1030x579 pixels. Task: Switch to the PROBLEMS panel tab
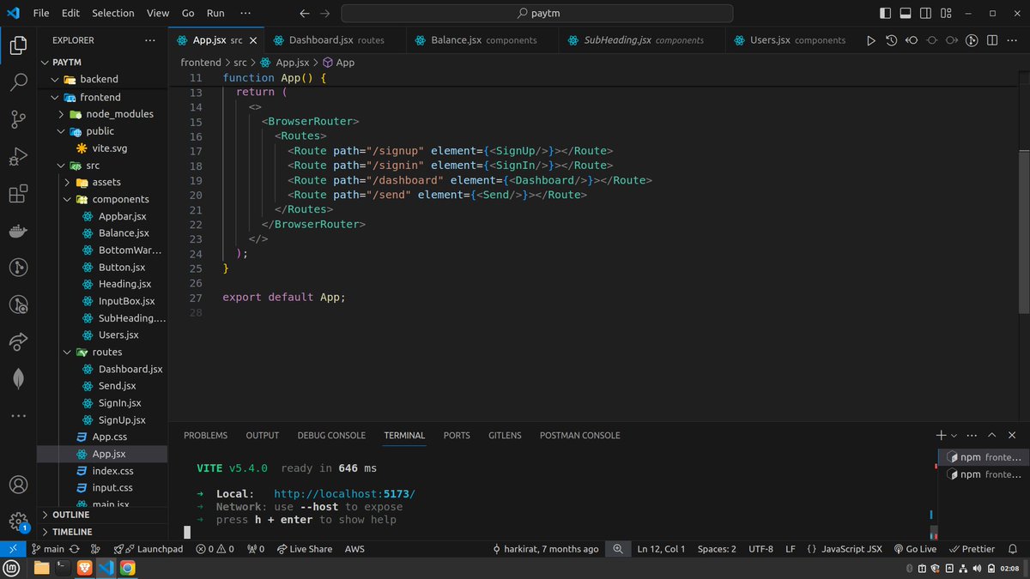coord(206,436)
